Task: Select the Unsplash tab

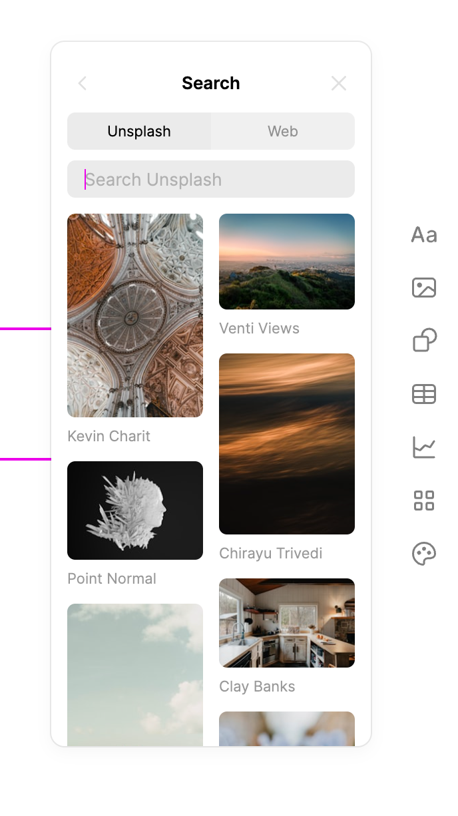Action: 138,131
